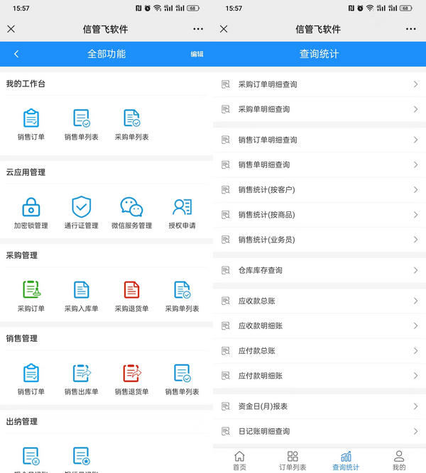
Task: Open 加密锁管理 lock icon
Action: pos(31,207)
